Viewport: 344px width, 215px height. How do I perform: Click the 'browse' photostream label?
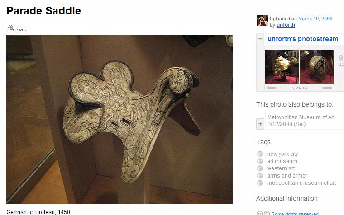pos(299,88)
